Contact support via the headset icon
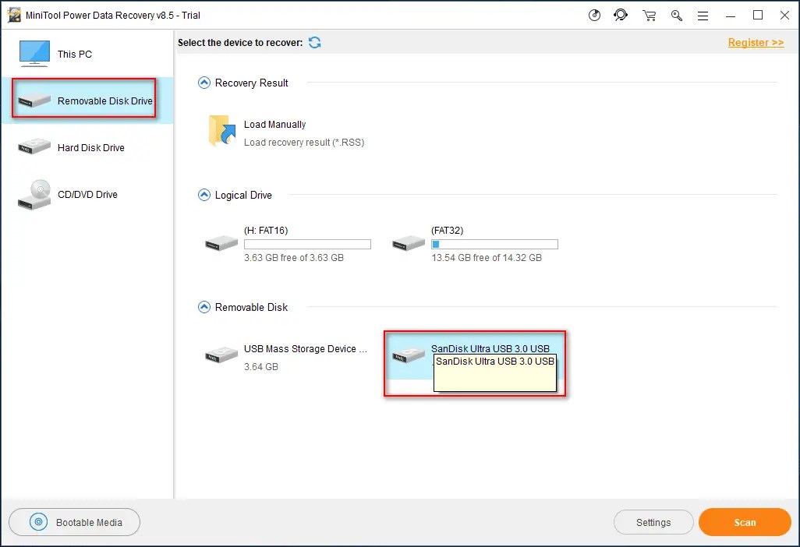The image size is (800, 547). [621, 15]
